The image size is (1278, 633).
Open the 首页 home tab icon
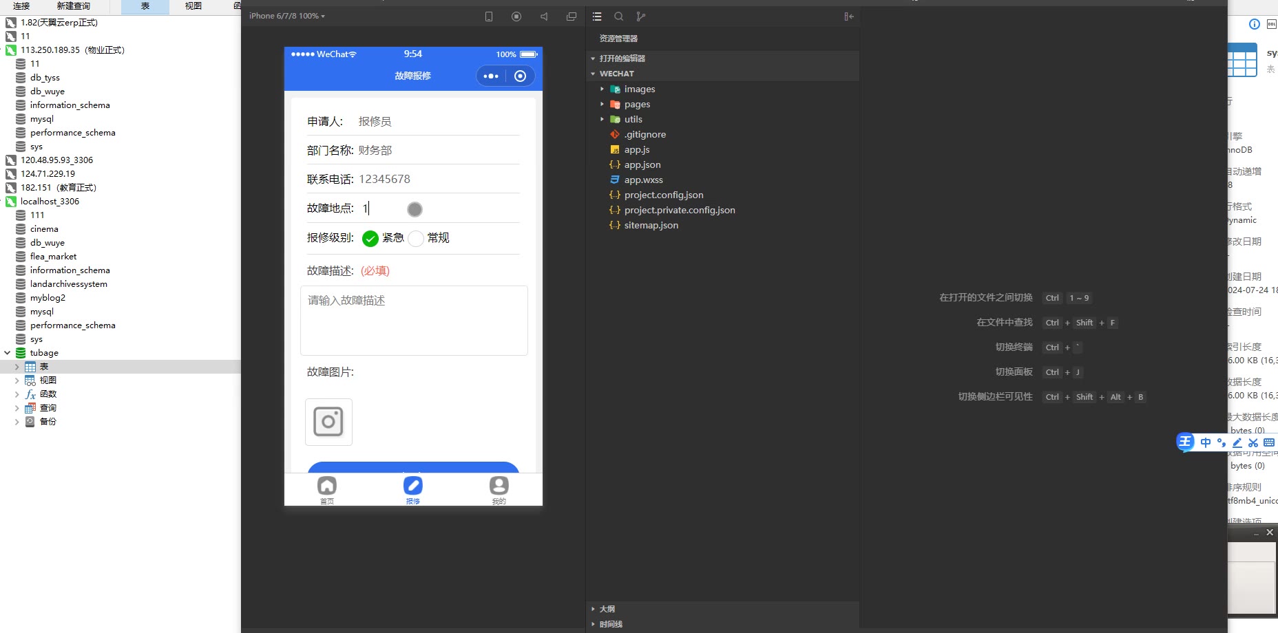click(327, 489)
